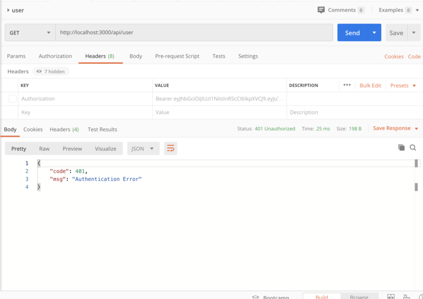423x299 pixels.
Task: Open Bootcamp in the status bar
Action: (271, 297)
